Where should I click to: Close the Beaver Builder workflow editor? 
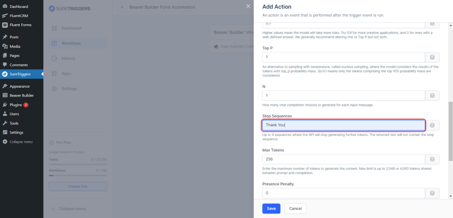pyautogui.click(x=248, y=6)
